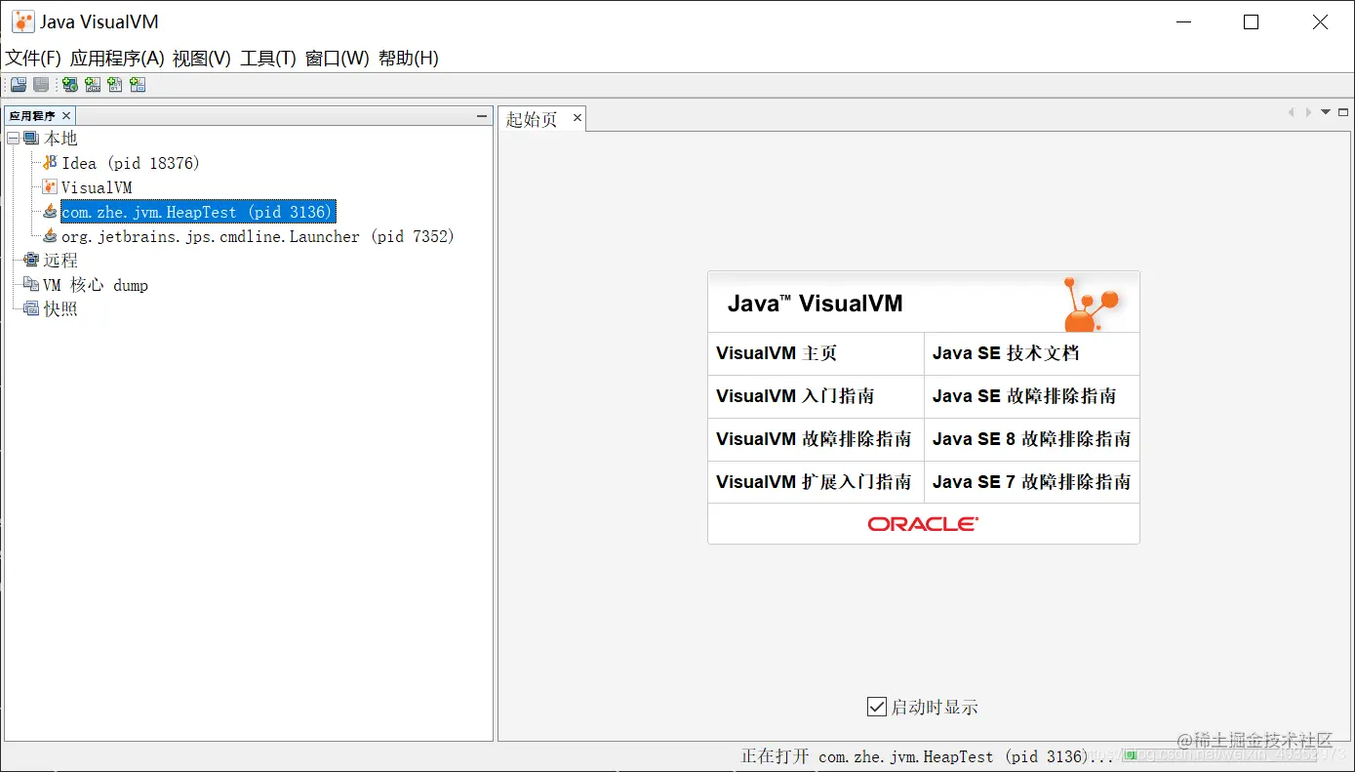The width and height of the screenshot is (1355, 772).
Task: Select the VisualVM tree item
Action: pyautogui.click(x=97, y=187)
